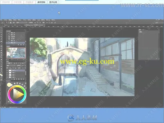This screenshot has height=123, width=164.
Task: Click the 请求控制 button
Action: pyautogui.click(x=41, y=2)
